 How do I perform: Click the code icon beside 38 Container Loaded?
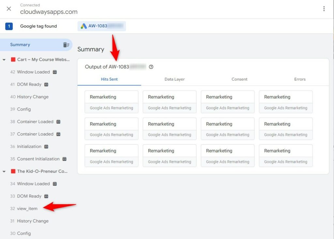[x=58, y=122]
